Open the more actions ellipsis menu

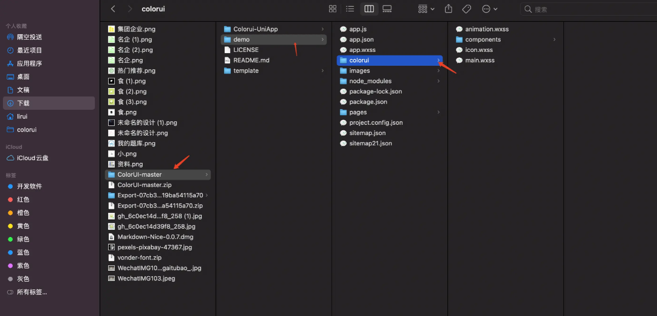(490, 9)
